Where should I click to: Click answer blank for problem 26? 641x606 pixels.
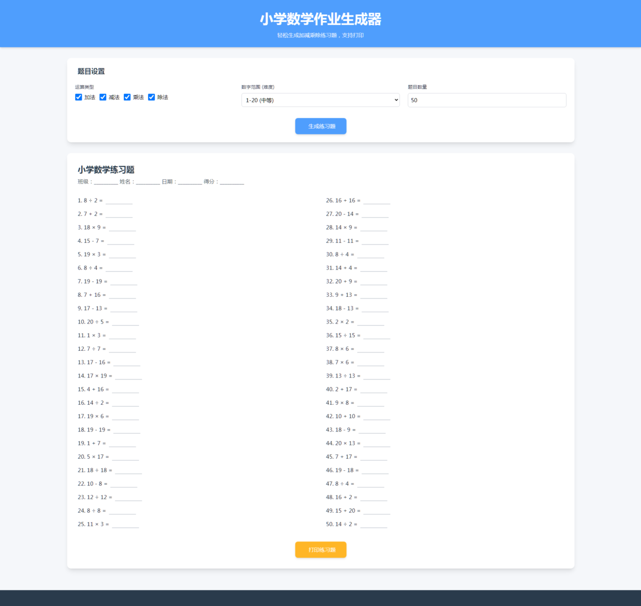377,201
